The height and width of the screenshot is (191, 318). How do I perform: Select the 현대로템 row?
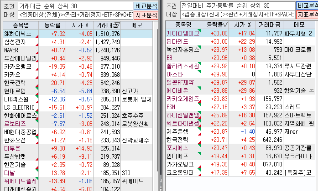[78, 91]
